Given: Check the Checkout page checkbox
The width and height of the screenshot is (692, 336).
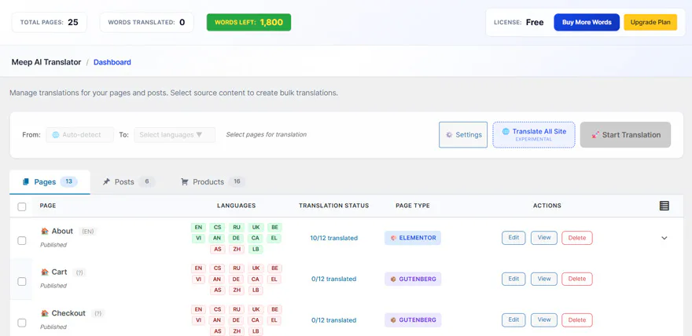Looking at the screenshot, I should (22, 323).
